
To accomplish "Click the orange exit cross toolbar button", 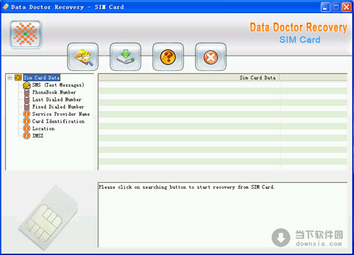I will click(x=211, y=57).
